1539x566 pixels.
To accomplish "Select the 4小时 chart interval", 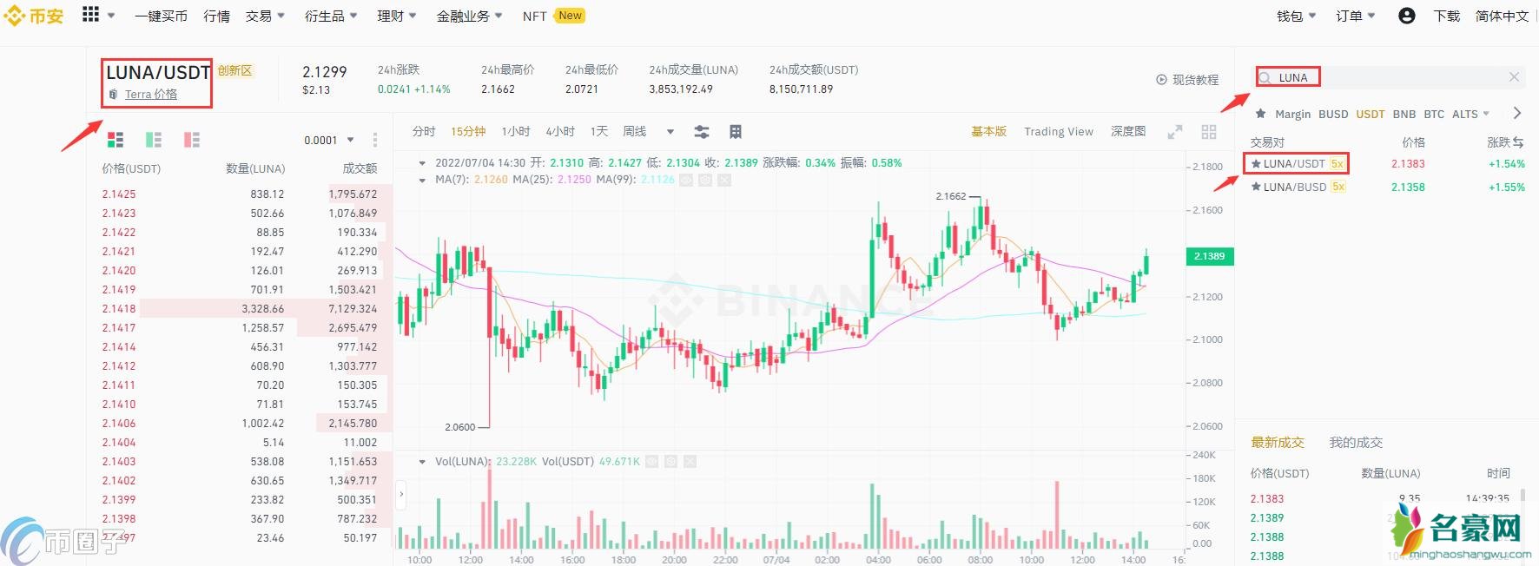I will [560, 131].
